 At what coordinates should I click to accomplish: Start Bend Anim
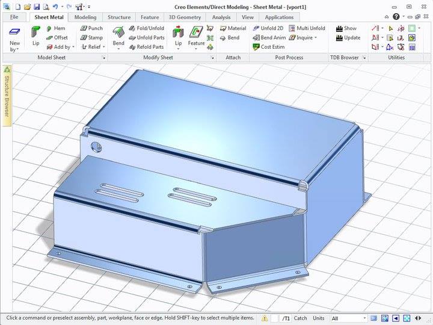(x=269, y=37)
